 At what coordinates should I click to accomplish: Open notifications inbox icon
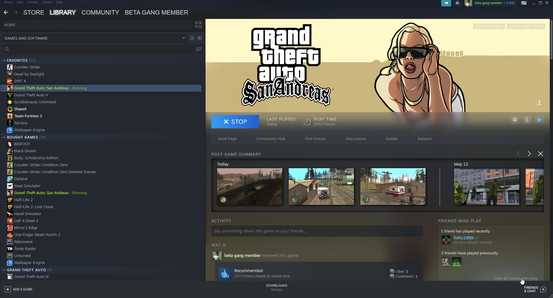457,3
